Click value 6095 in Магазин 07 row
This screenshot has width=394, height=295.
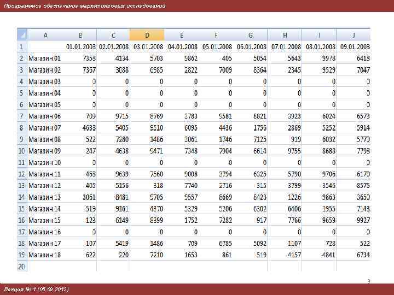coord(191,128)
